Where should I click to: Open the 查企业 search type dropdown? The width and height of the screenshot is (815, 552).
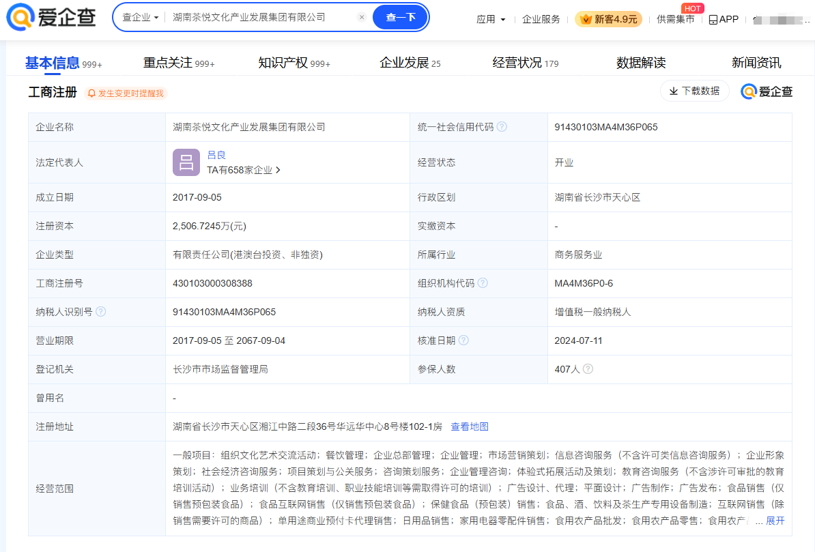(x=140, y=18)
